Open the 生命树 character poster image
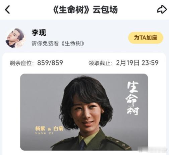 84,112
